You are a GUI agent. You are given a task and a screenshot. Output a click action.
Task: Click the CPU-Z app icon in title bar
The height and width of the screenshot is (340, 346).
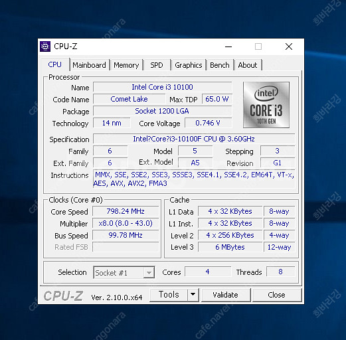(x=45, y=46)
